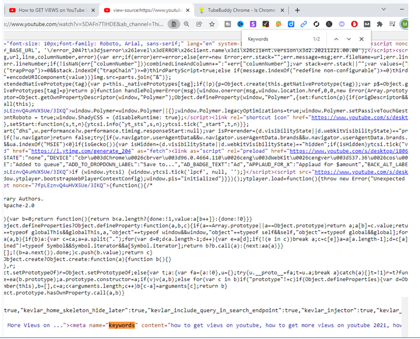The image size is (420, 339).
Task: Open the TubeBuddy Chrome tab
Action: (x=241, y=10)
